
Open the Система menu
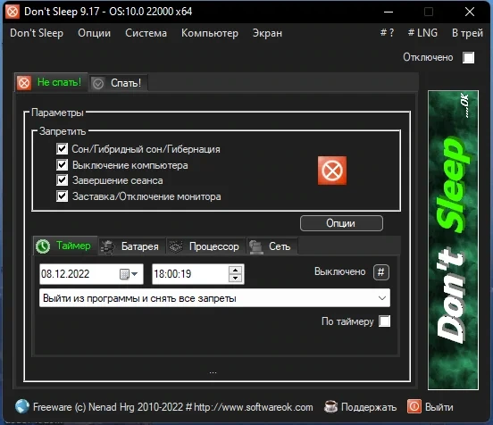click(146, 33)
